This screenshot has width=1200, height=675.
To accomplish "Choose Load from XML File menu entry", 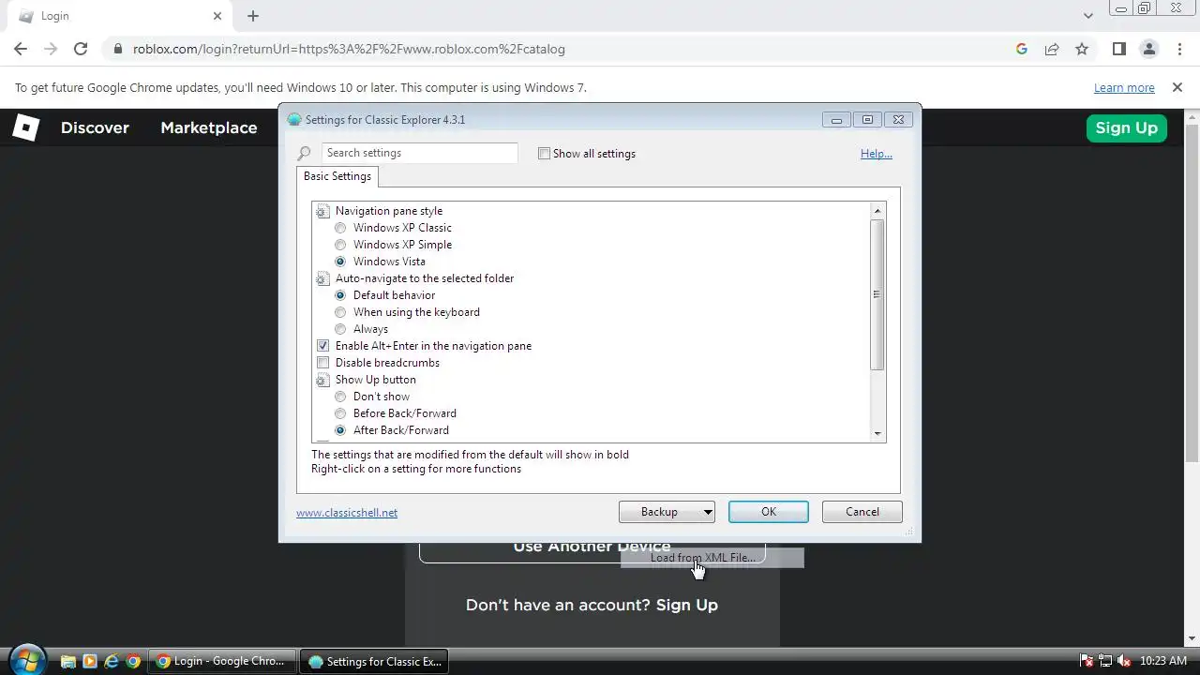I will [712, 558].
